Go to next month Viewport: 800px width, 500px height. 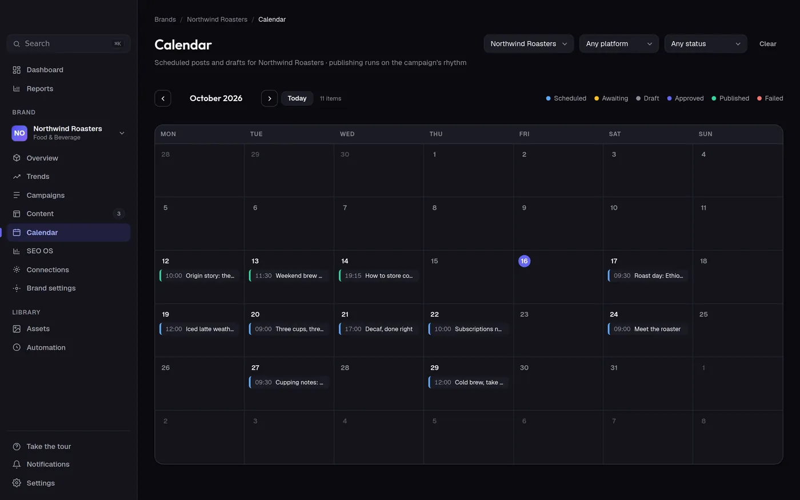(269, 98)
